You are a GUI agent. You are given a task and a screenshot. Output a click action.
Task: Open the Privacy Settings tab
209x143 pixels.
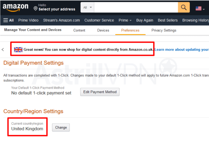point(164,30)
